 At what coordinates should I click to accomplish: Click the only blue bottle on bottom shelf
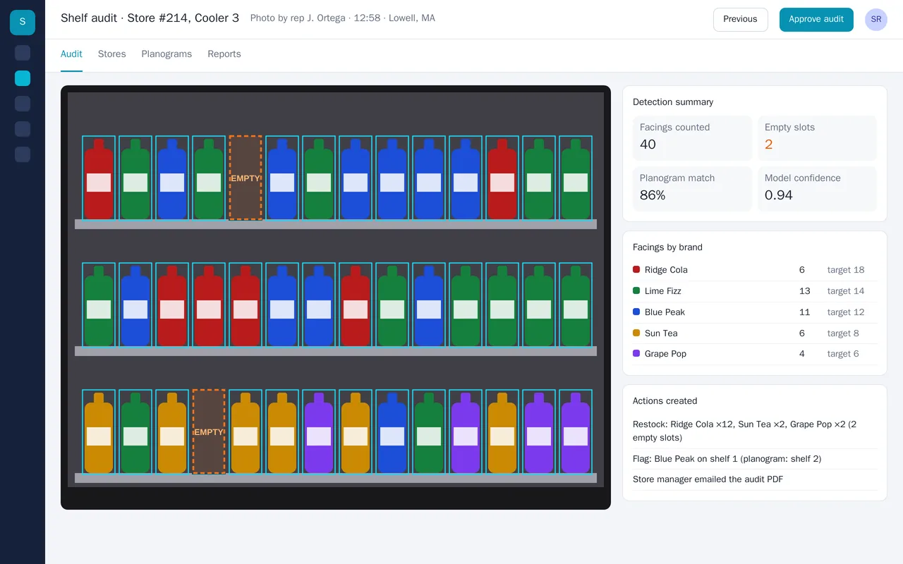click(x=392, y=433)
